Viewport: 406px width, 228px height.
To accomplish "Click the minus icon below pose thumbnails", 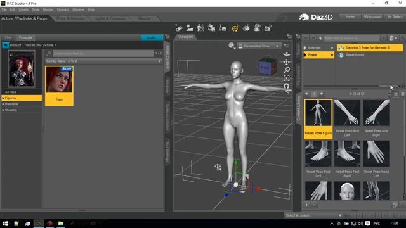I will tap(315, 205).
